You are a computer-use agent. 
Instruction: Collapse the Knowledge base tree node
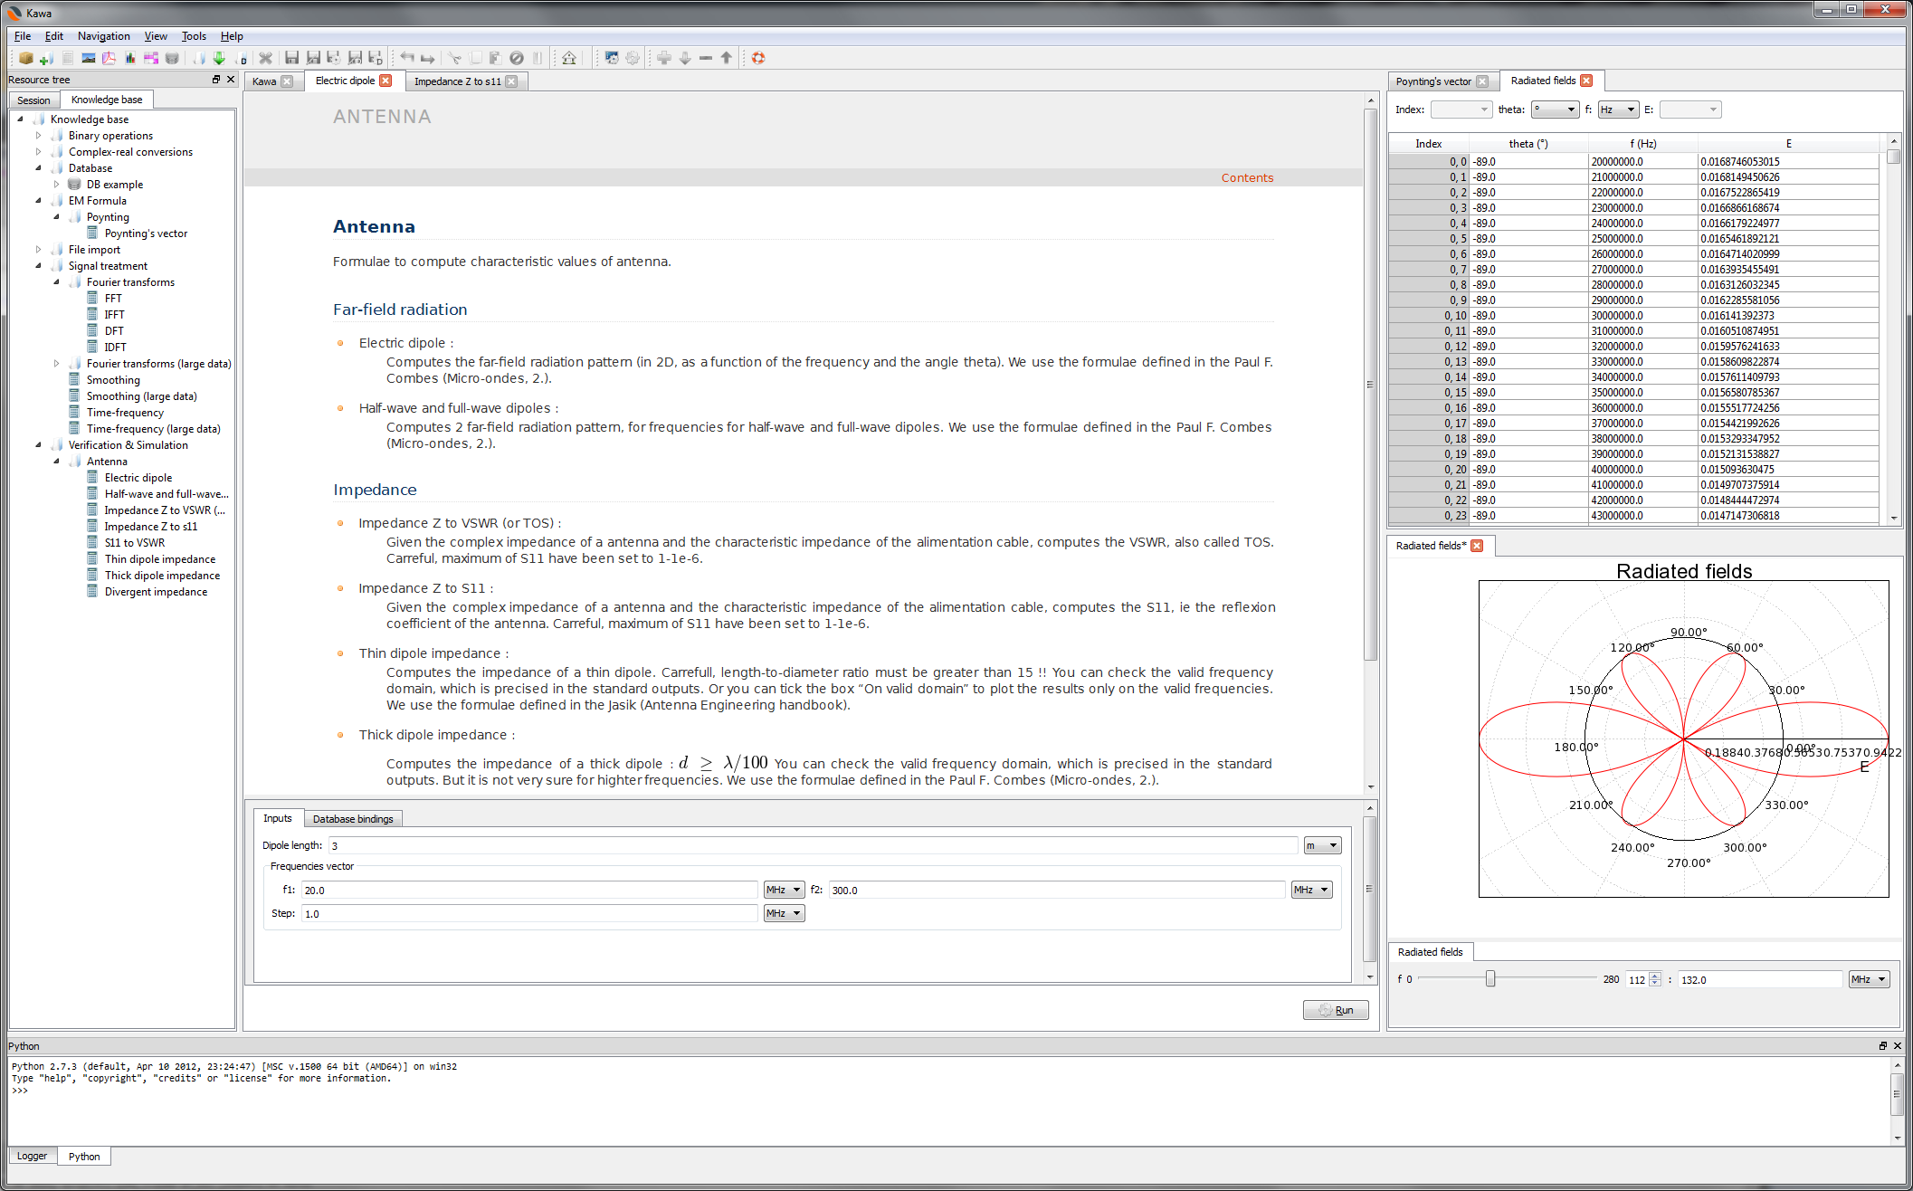click(x=20, y=119)
